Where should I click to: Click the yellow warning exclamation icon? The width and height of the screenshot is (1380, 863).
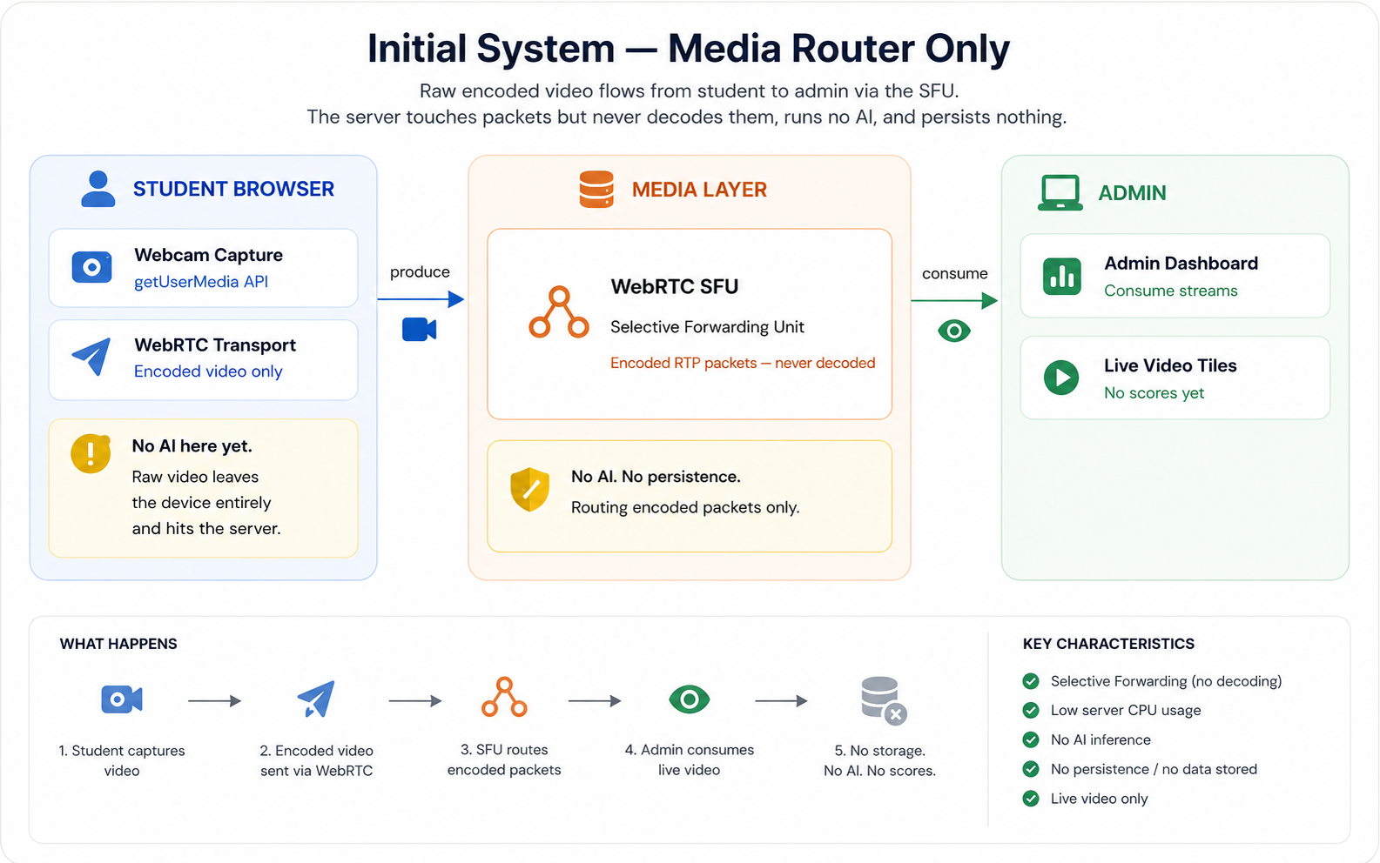(91, 453)
